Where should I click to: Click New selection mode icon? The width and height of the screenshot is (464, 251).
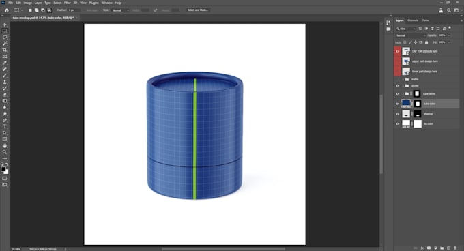(x=30, y=10)
